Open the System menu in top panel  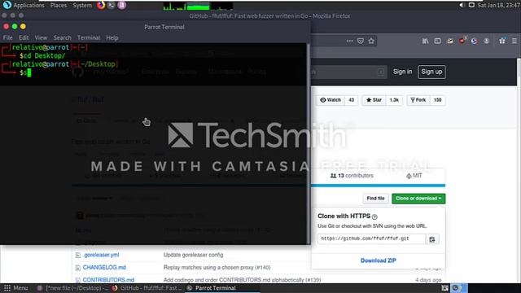82,6
